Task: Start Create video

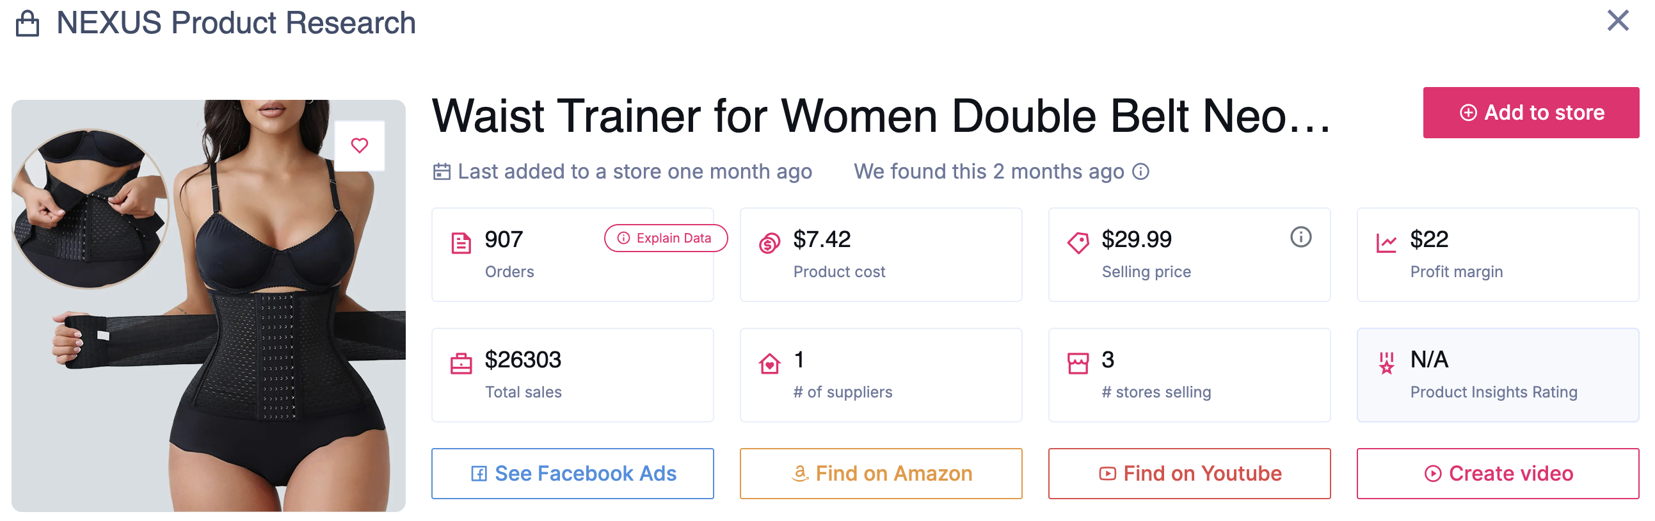Action: coord(1497,474)
